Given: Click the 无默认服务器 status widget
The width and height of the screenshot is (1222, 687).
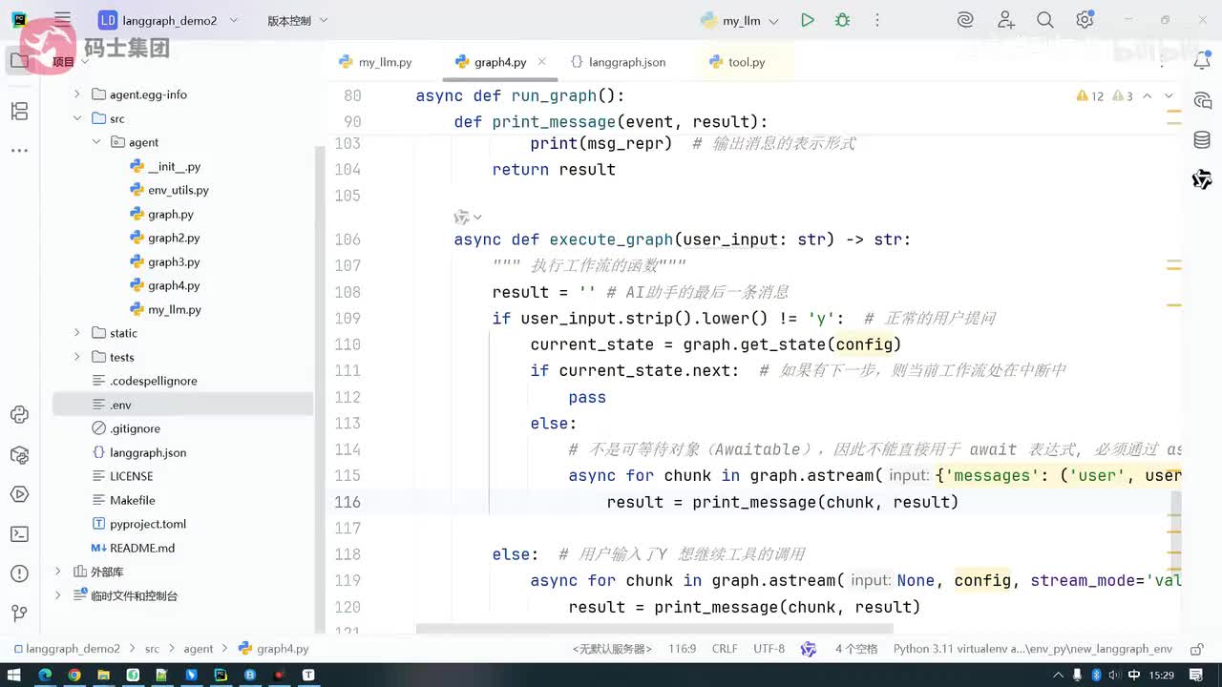Looking at the screenshot, I should tap(612, 649).
